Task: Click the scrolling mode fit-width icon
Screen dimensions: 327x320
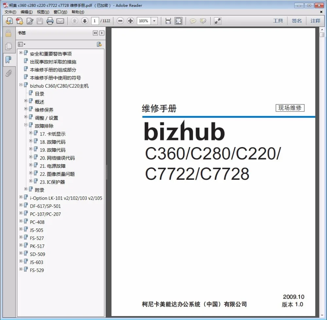Action: 168,21
